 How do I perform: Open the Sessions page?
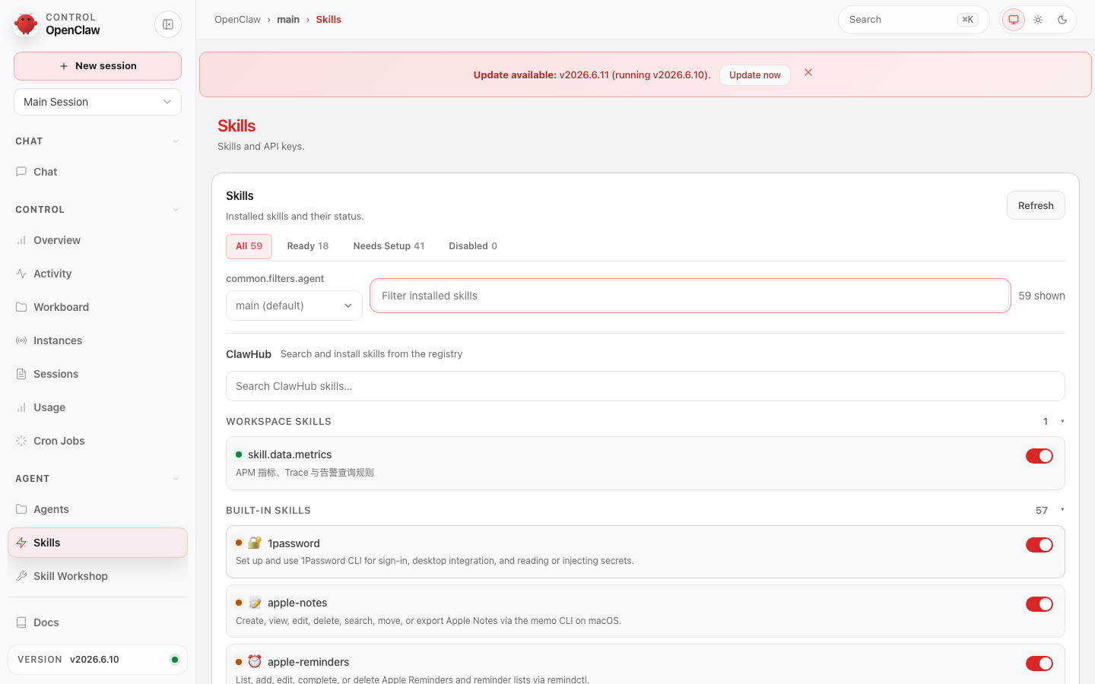tap(97, 374)
